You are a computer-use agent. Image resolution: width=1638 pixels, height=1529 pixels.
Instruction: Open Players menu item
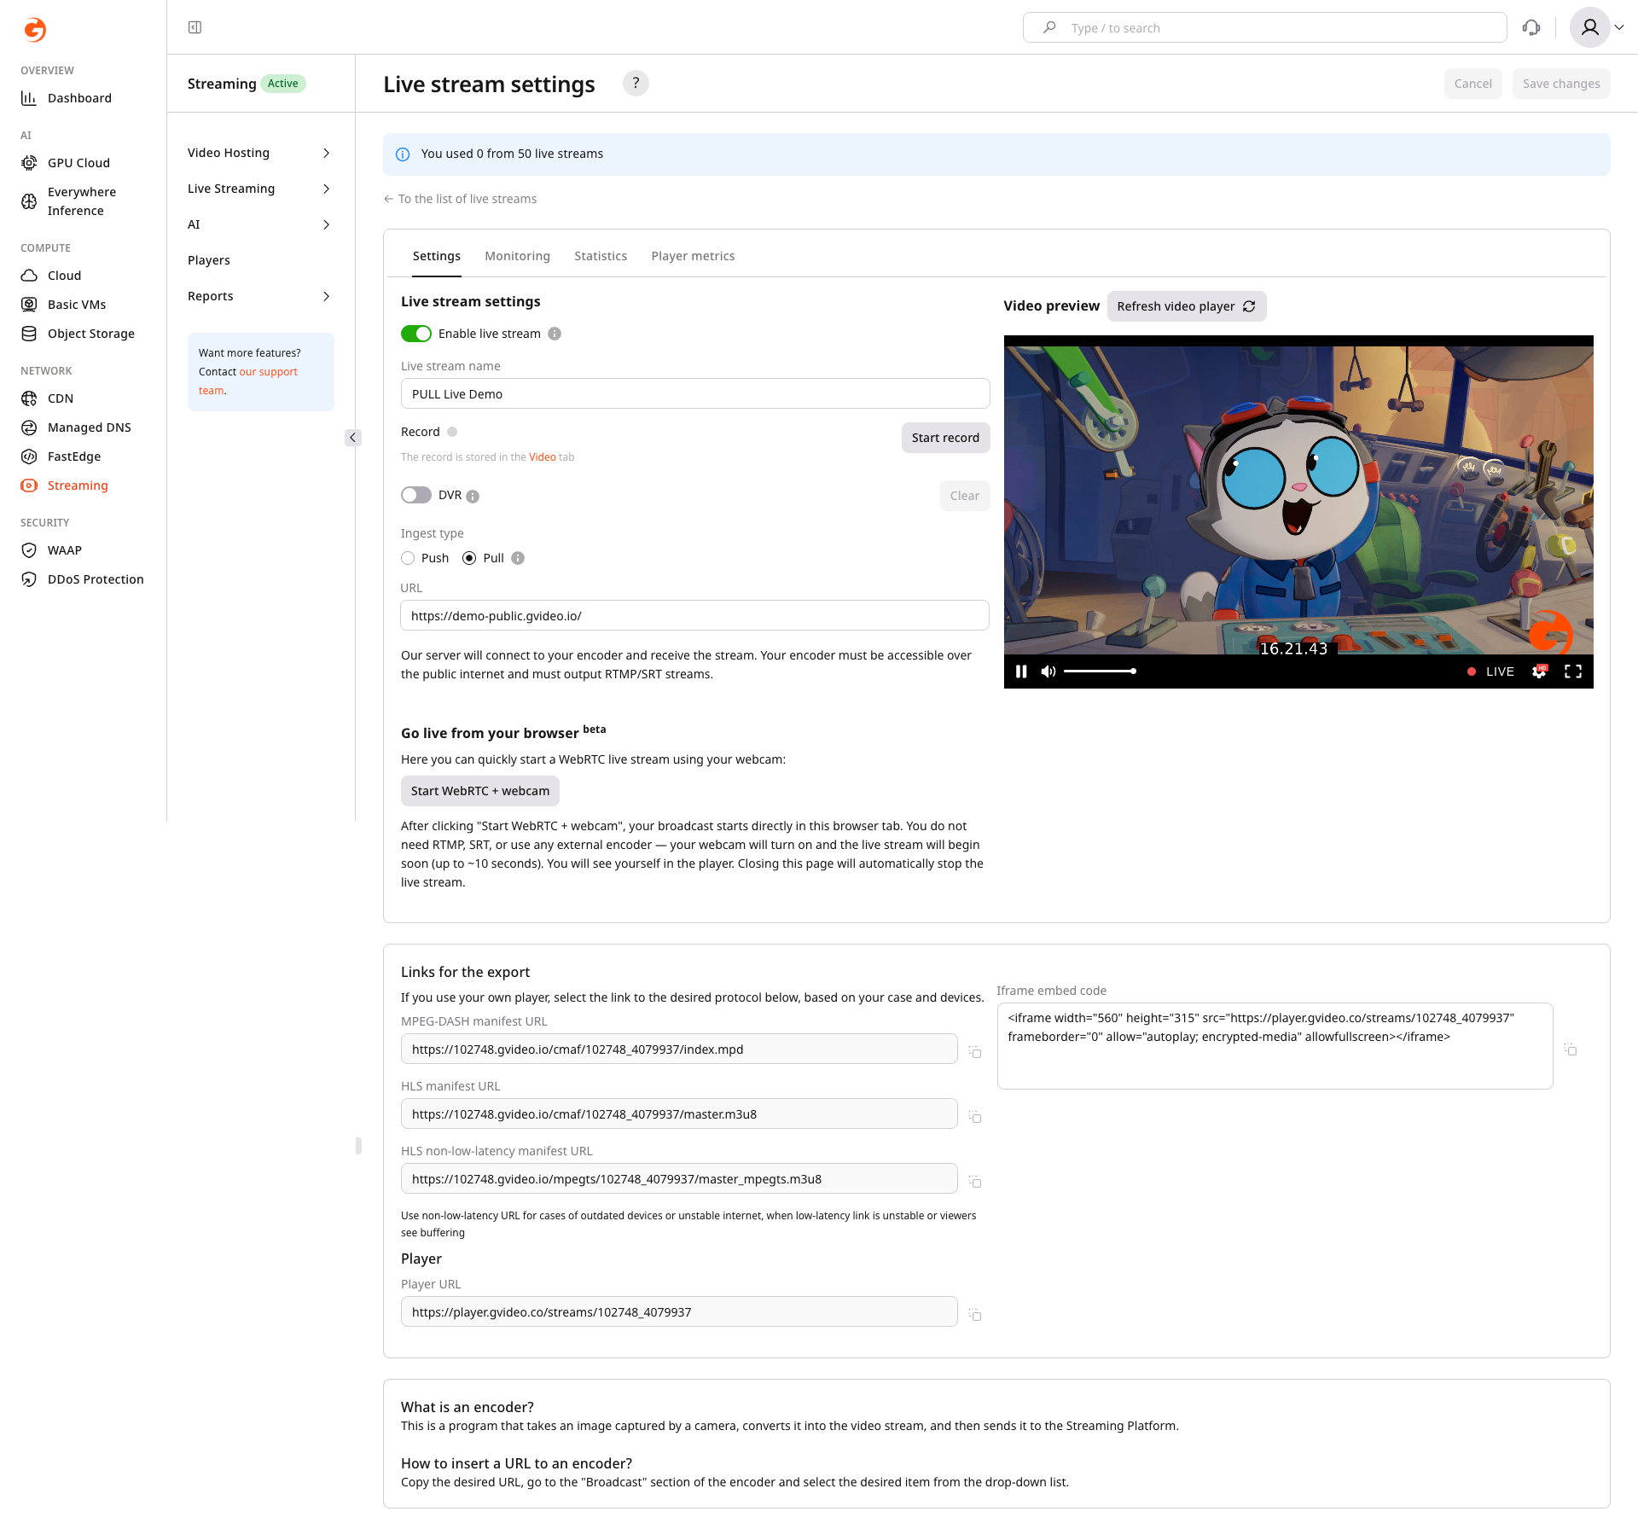click(209, 260)
